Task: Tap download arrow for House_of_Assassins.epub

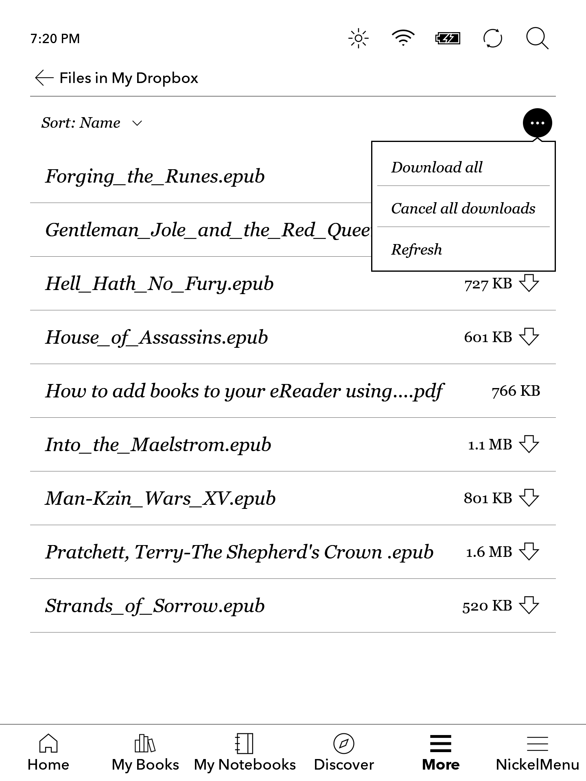Action: (x=529, y=337)
